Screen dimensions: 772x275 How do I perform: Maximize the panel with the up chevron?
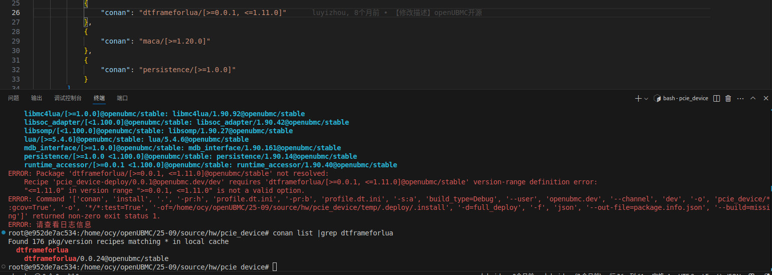click(x=752, y=99)
